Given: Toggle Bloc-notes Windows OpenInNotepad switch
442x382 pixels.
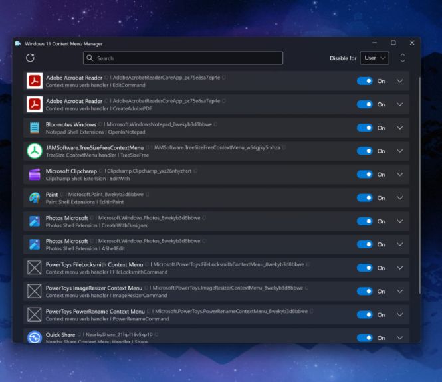Looking at the screenshot, I should click(x=364, y=128).
